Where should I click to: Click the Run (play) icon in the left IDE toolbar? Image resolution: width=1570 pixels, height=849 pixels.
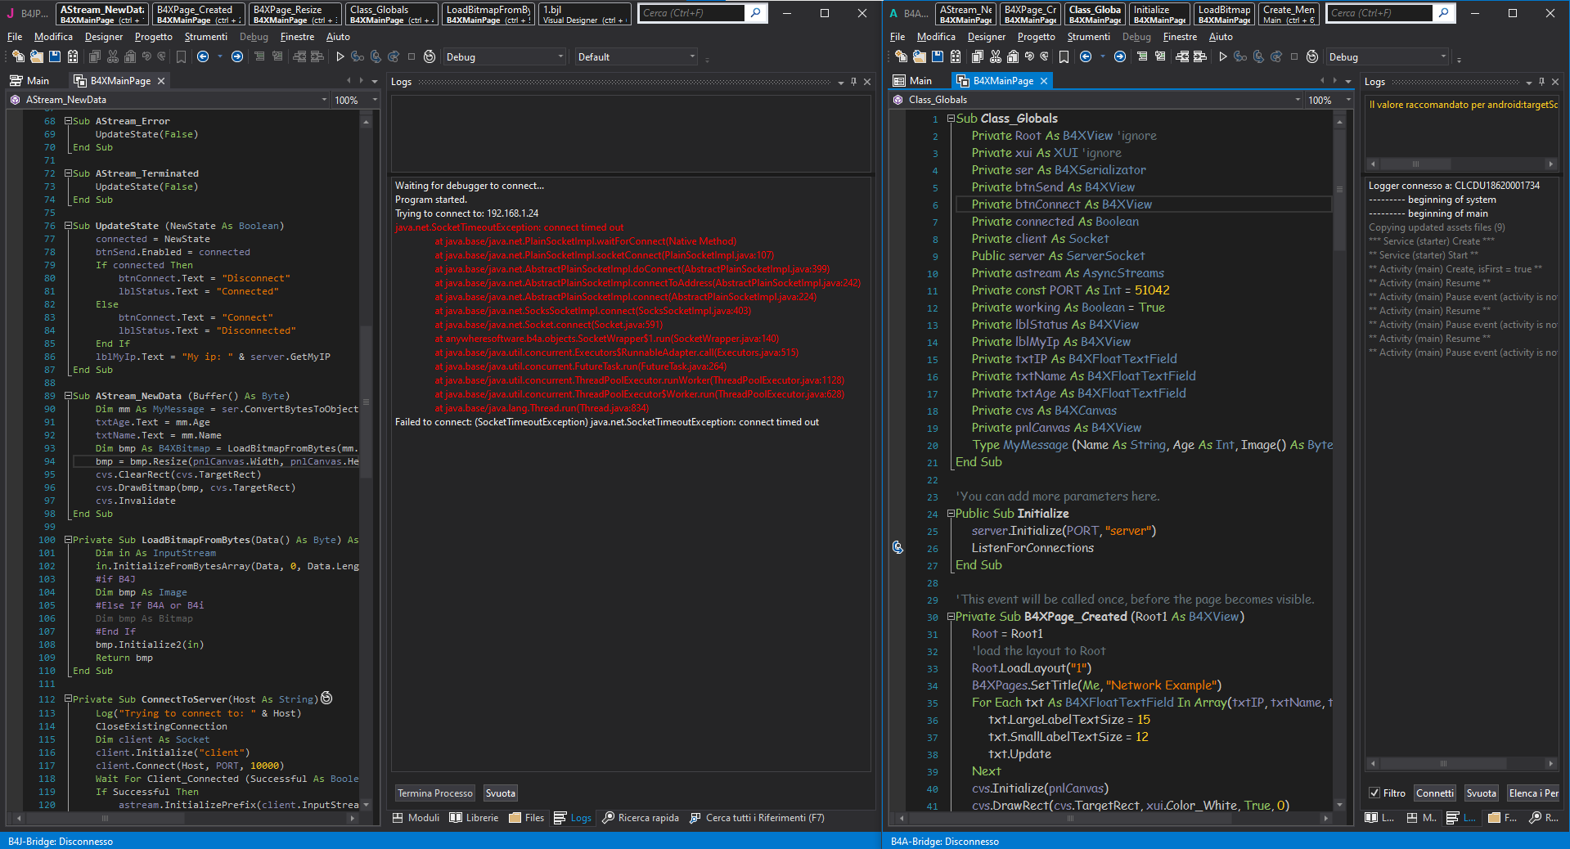point(340,56)
